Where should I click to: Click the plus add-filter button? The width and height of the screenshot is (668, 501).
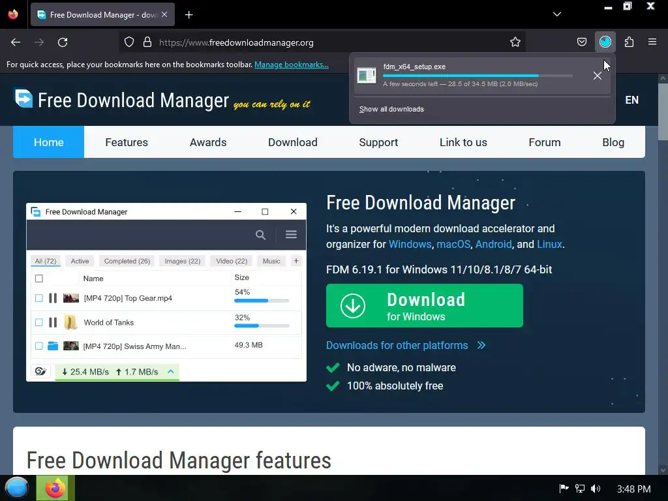tap(296, 261)
